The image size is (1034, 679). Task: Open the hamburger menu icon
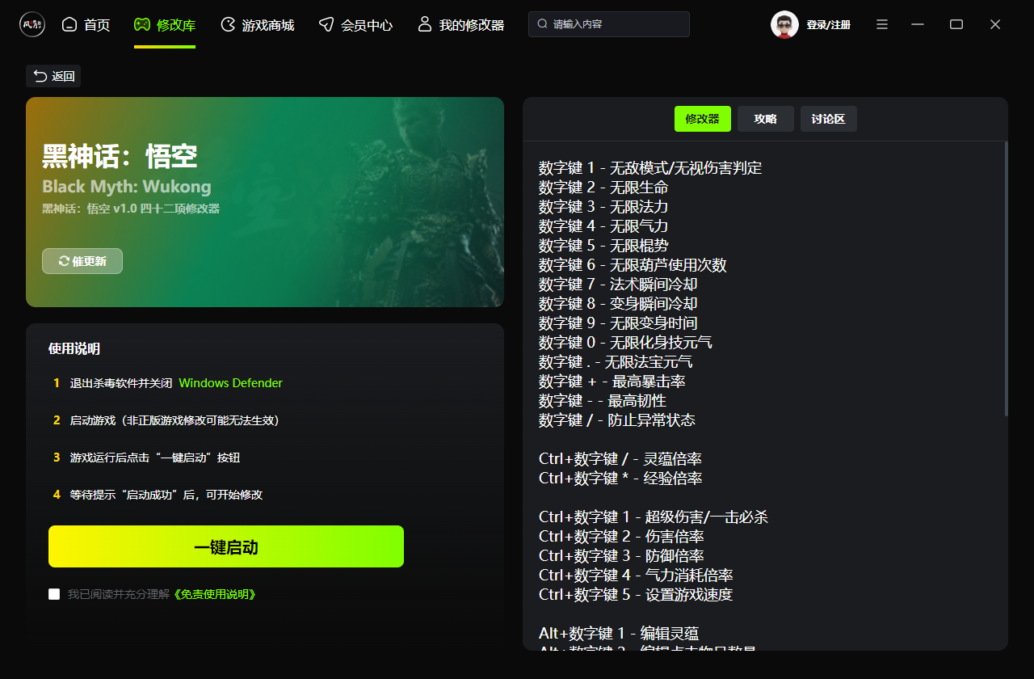pyautogui.click(x=882, y=24)
